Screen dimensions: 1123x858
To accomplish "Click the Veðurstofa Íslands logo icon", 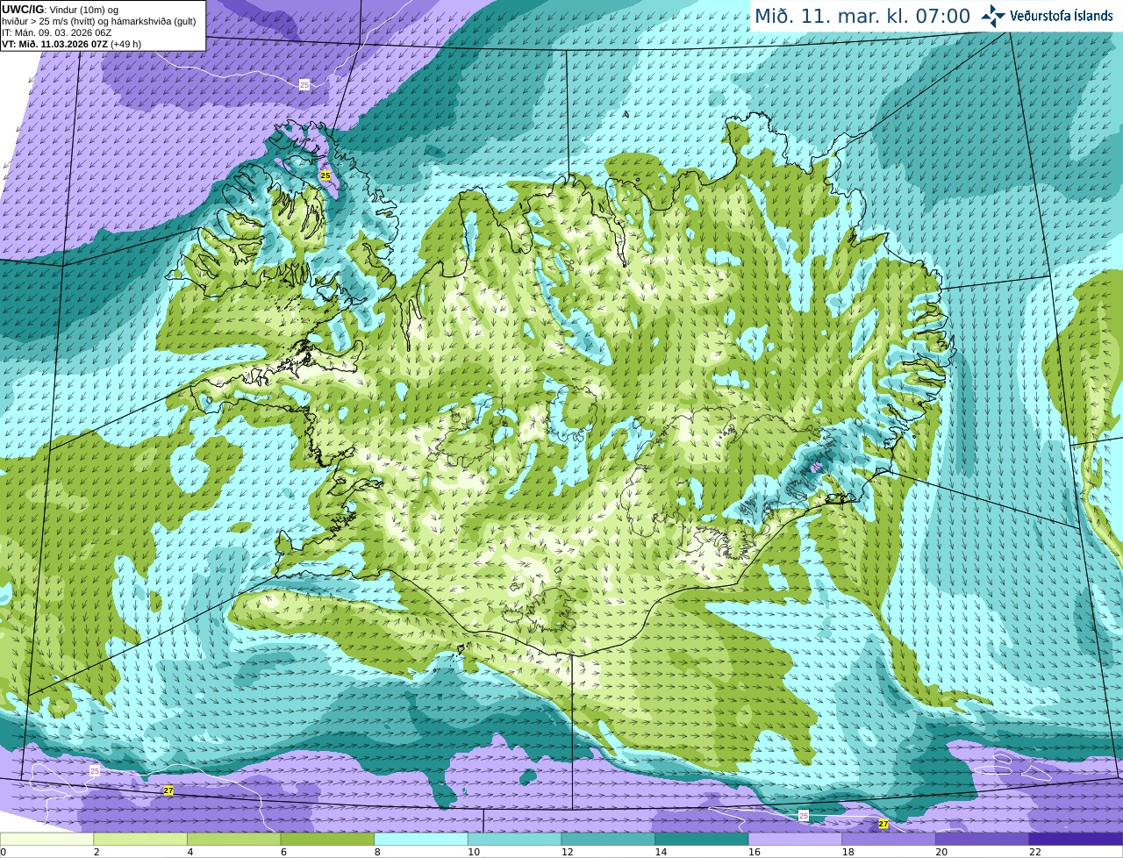I will pyautogui.click(x=993, y=15).
